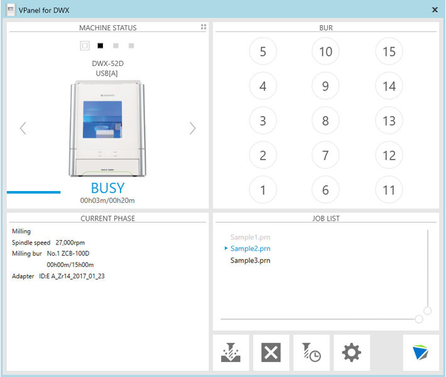Cancel the job with the X button
The height and width of the screenshot is (377, 446).
coord(271,352)
